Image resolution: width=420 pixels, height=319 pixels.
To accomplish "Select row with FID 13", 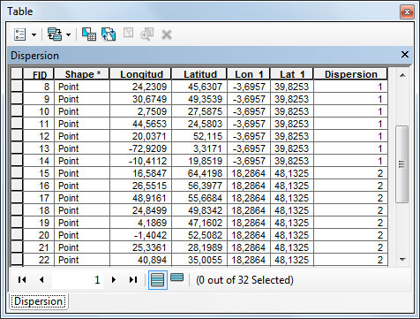I will click(17, 148).
